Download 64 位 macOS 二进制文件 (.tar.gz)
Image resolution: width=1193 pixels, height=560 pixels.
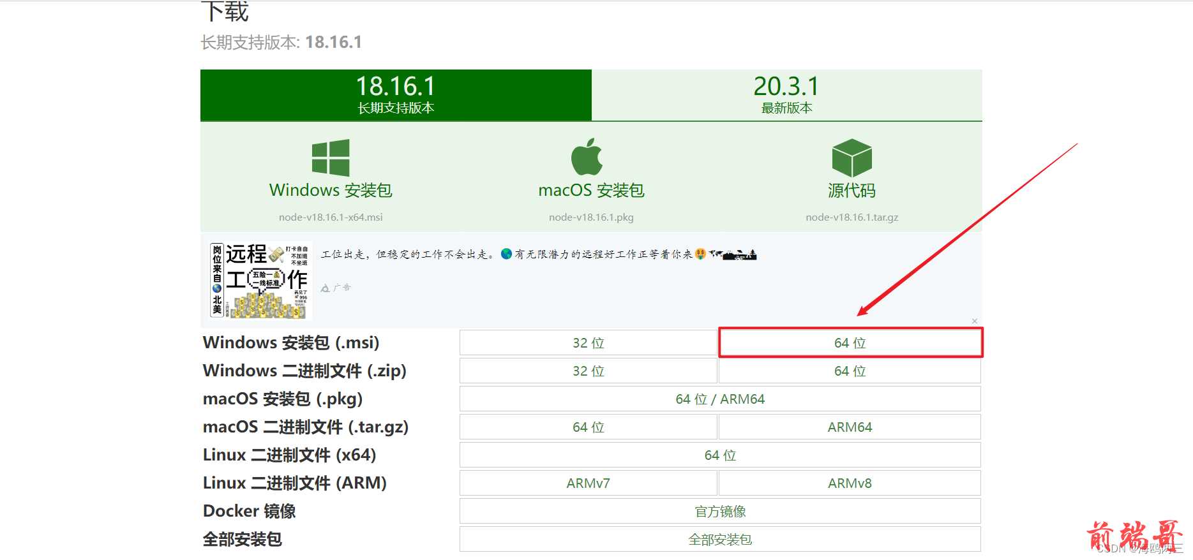click(589, 427)
